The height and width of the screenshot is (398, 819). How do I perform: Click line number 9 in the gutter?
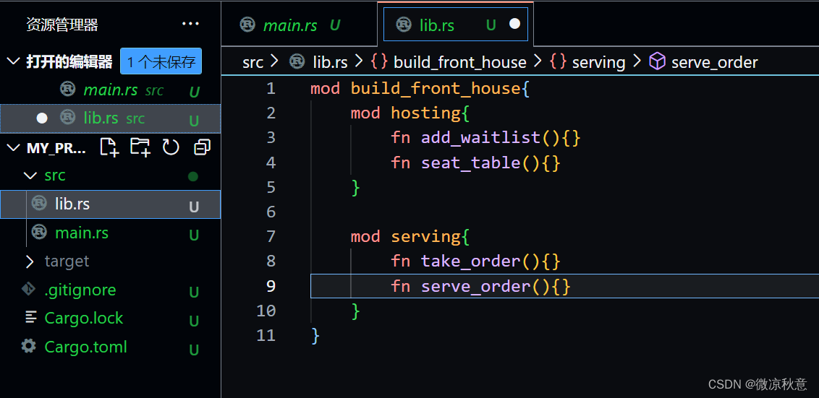click(271, 286)
